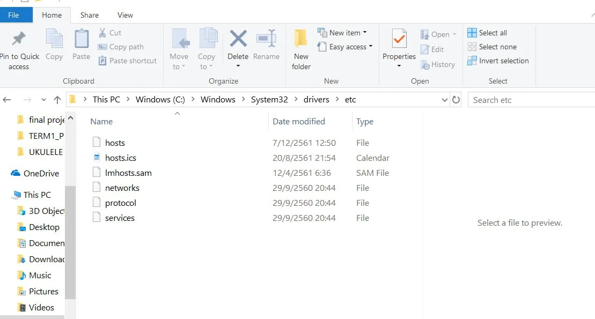Image resolution: width=595 pixels, height=319 pixels.
Task: Open This PC in navigation pane
Action: (37, 195)
